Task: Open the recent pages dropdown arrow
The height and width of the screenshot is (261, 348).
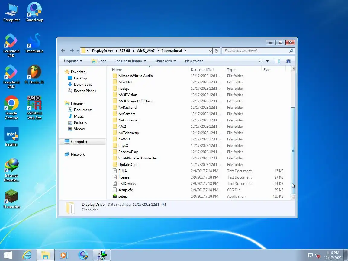Action: pos(78,51)
